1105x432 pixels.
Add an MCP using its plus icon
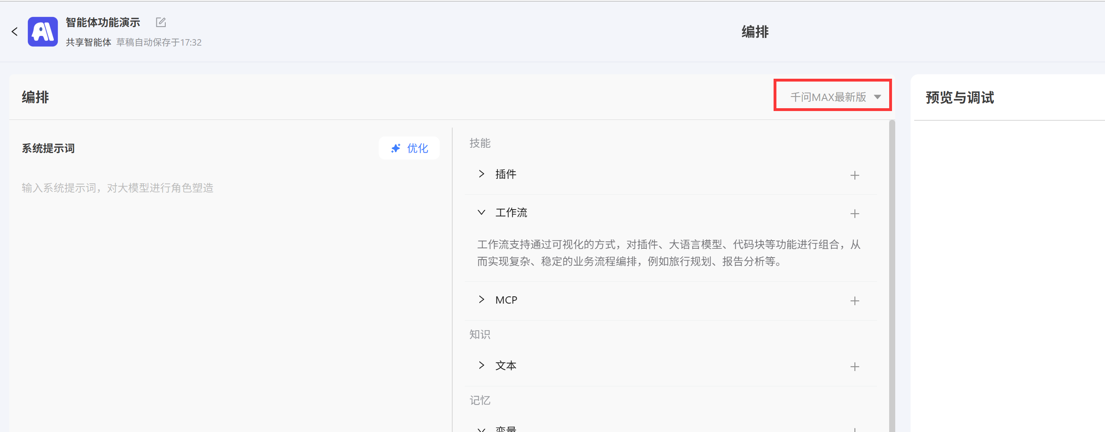(x=855, y=300)
